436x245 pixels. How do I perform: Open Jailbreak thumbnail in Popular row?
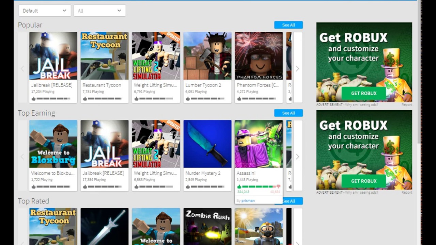coord(53,56)
